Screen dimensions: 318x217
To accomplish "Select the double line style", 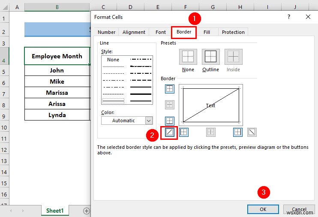I will [x=141, y=101].
